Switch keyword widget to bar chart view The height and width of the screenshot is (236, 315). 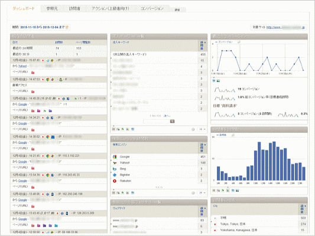click(128, 129)
